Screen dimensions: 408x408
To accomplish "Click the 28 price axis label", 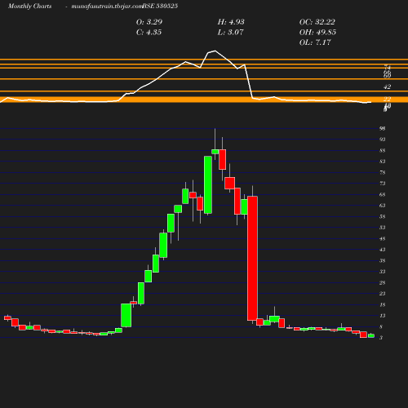I will [383, 282].
